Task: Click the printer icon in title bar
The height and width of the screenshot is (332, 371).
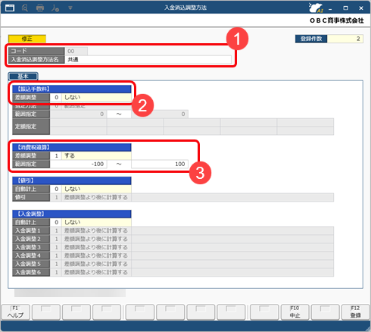Action: pos(40,8)
